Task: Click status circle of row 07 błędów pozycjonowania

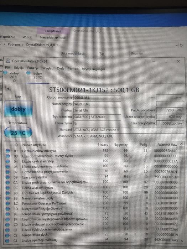Action: (8, 172)
